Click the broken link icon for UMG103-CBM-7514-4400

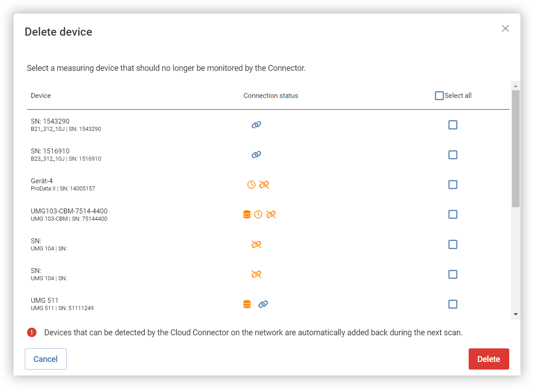(x=271, y=214)
